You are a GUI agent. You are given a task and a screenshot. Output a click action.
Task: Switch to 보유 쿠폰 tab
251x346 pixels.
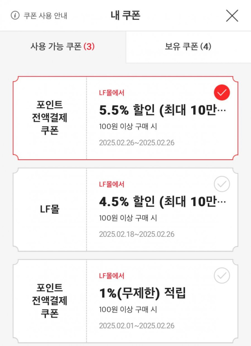pyautogui.click(x=188, y=47)
